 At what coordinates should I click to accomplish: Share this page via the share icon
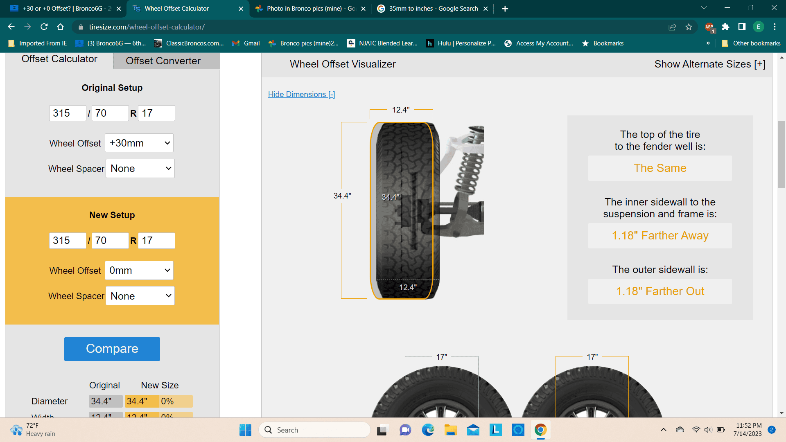672,27
